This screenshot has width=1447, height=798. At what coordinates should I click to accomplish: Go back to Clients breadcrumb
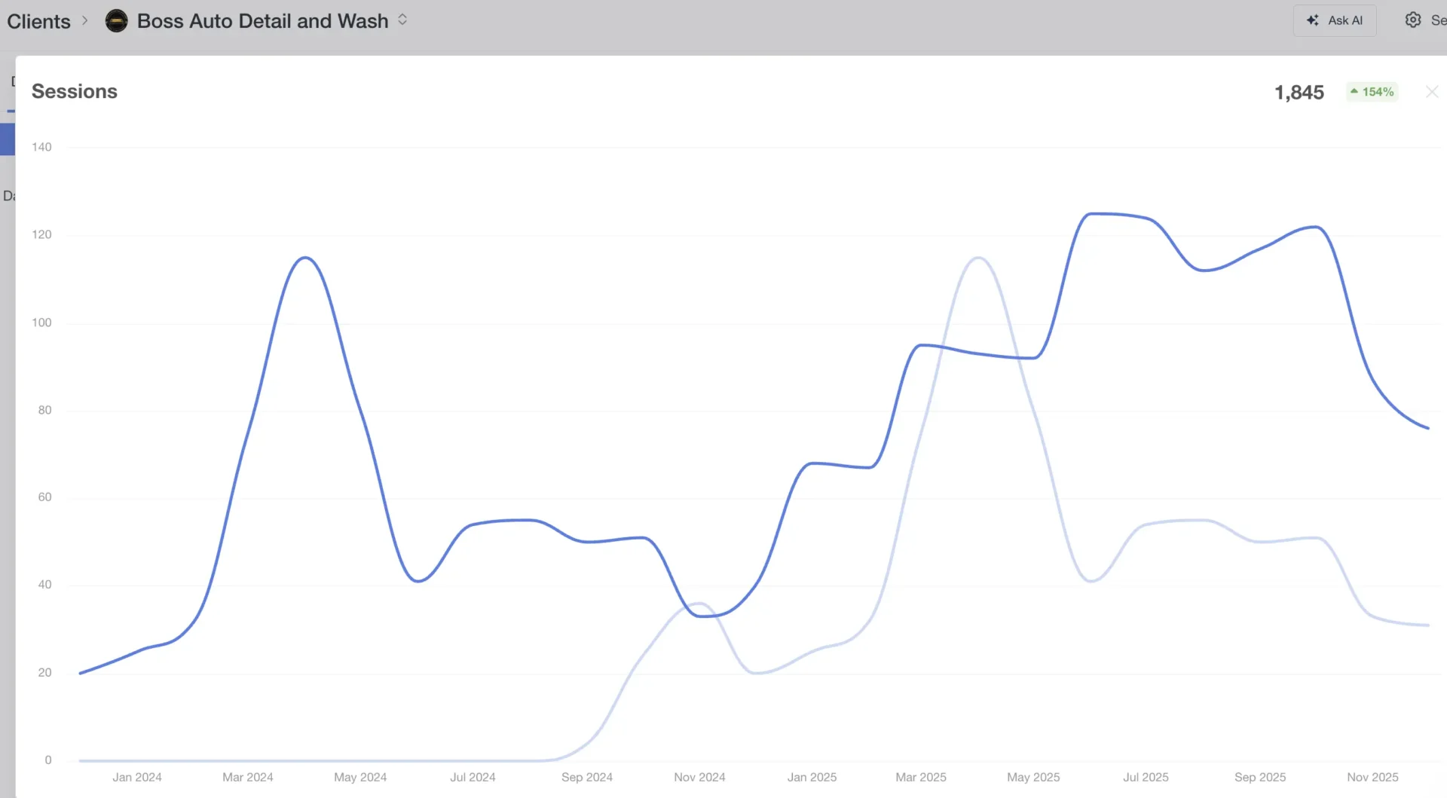(x=38, y=21)
